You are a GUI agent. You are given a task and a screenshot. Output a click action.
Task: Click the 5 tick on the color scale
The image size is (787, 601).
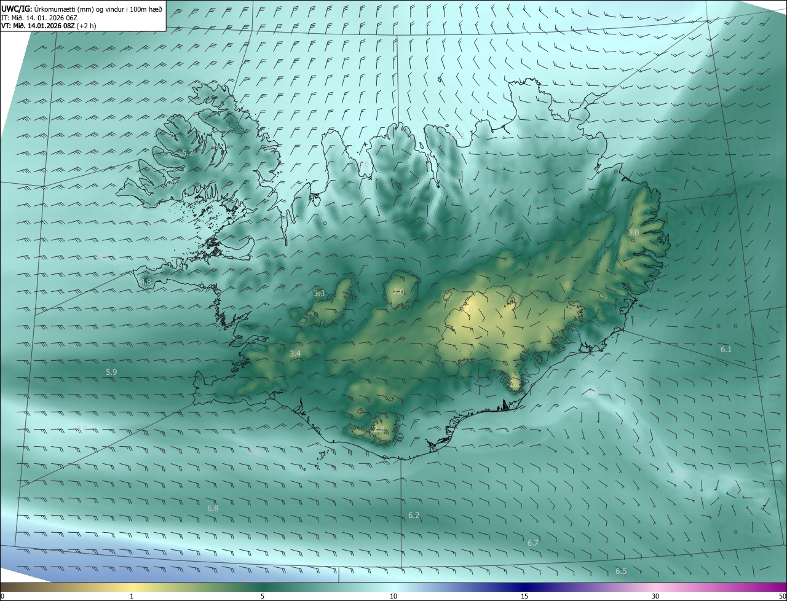point(263,596)
